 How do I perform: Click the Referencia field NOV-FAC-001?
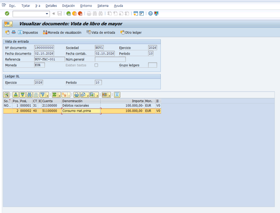[49, 59]
